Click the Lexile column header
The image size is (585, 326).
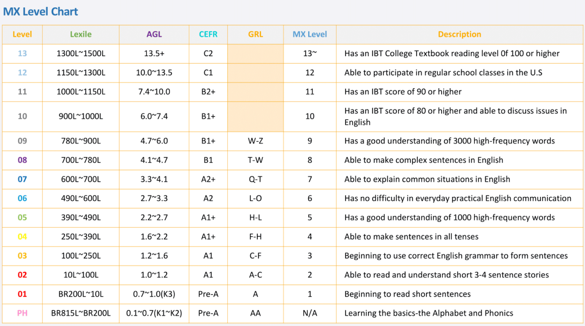[x=81, y=34]
